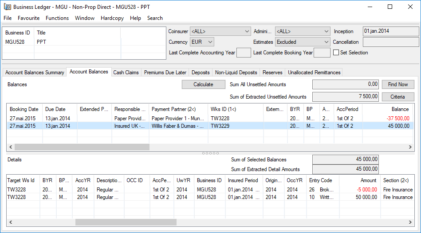Click the splitter handle between Balances and Details
Viewport: 421px width, 233px height.
(210, 153)
